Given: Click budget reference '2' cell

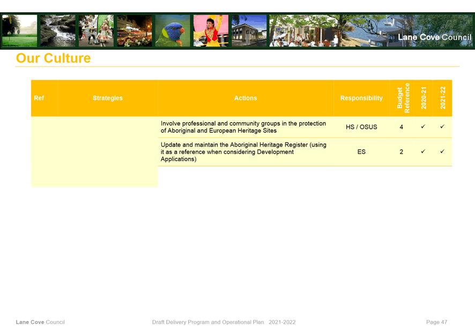Looking at the screenshot, I should pos(402,152).
